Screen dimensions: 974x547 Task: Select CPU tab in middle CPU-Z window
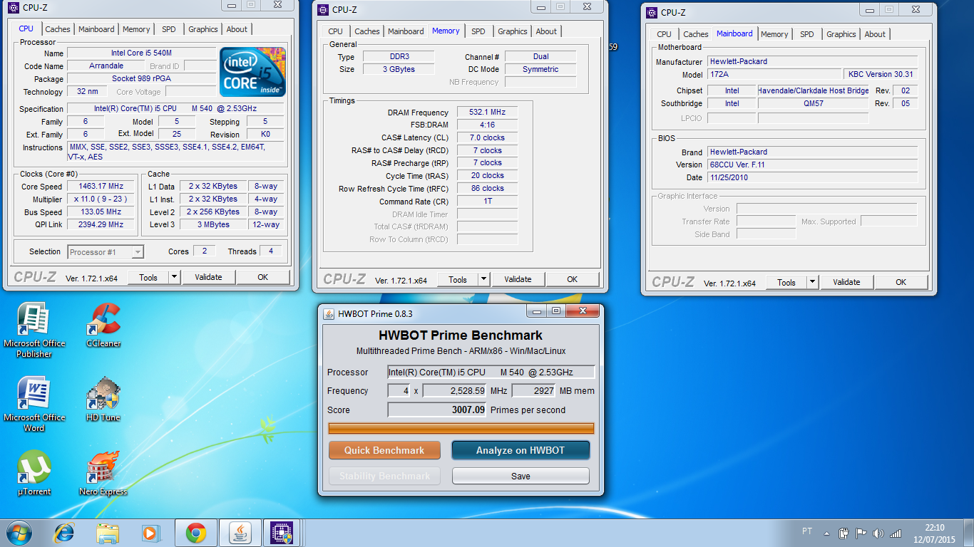pos(336,31)
